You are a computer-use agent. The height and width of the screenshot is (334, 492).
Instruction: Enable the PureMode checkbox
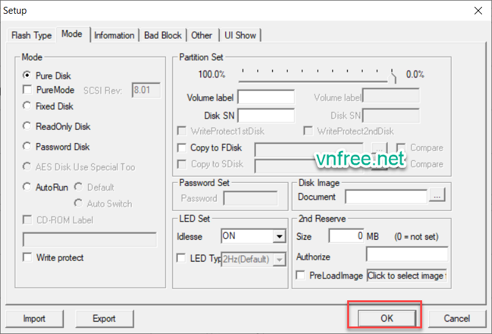tap(27, 91)
